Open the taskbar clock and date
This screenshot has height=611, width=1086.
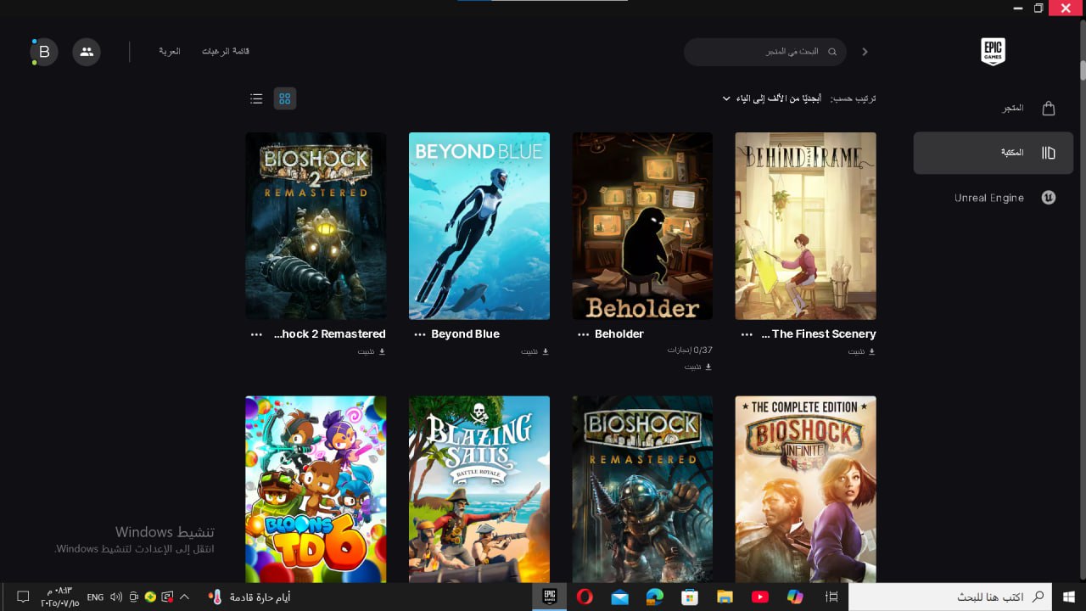coord(59,597)
